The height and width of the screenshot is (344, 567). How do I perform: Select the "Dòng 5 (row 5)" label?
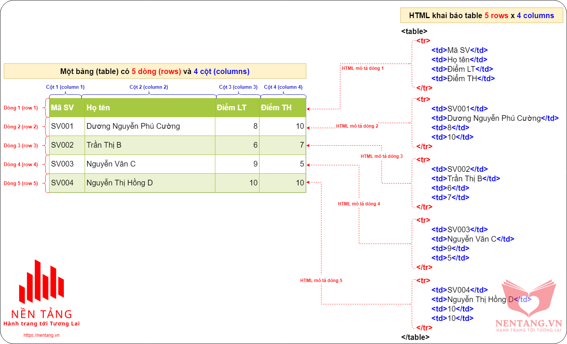point(21,184)
